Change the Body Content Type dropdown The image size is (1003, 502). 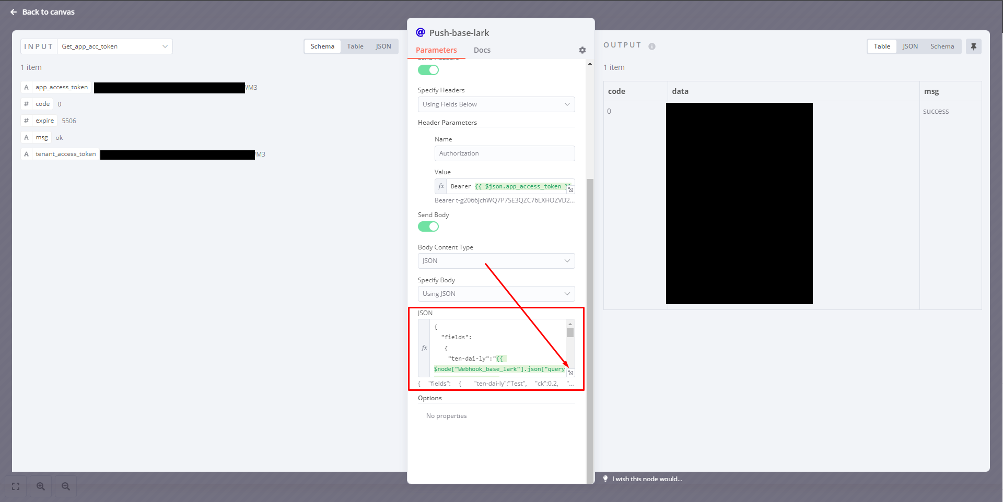tap(496, 260)
